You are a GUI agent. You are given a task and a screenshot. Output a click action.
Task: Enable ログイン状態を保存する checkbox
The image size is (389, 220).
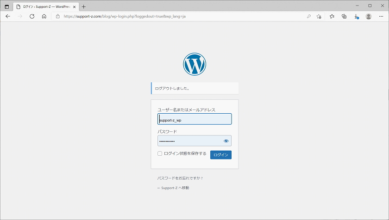pyautogui.click(x=160, y=153)
